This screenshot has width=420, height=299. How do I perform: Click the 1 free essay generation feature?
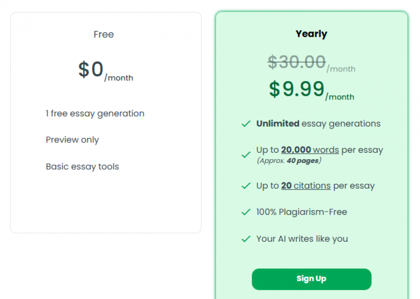95,113
